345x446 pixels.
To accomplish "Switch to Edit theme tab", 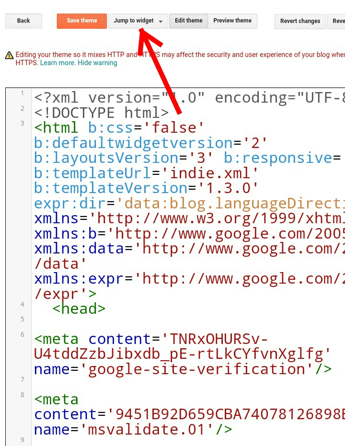I will point(189,21).
